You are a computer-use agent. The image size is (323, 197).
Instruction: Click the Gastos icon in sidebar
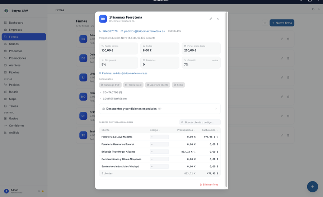click(5, 119)
